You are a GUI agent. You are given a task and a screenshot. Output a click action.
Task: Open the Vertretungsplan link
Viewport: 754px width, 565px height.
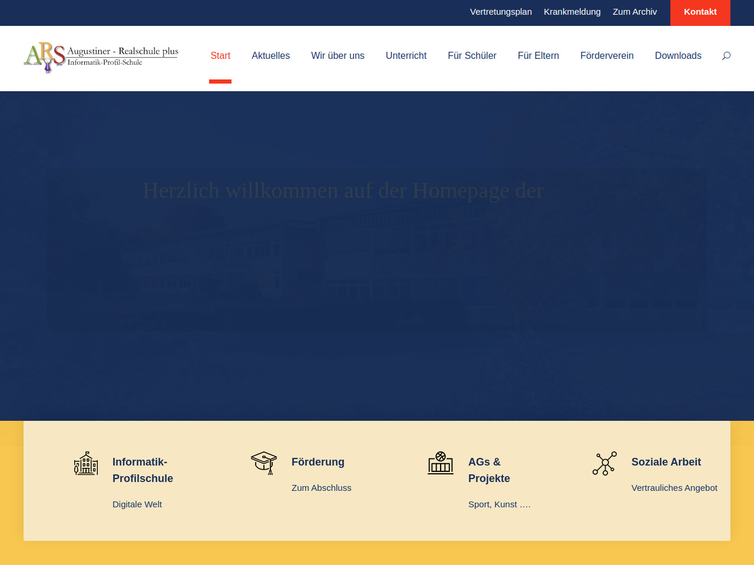(501, 12)
